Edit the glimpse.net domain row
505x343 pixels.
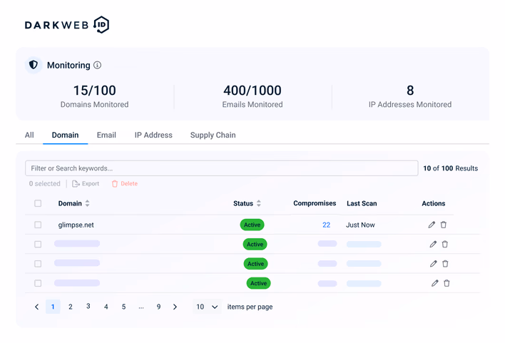[x=432, y=225]
